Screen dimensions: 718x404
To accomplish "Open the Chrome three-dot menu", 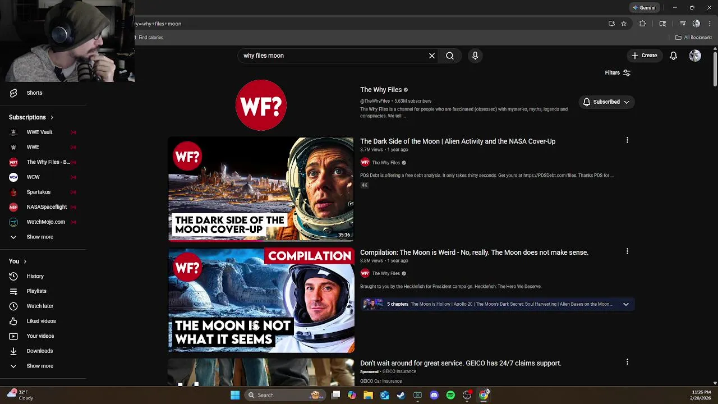I will click(x=710, y=24).
